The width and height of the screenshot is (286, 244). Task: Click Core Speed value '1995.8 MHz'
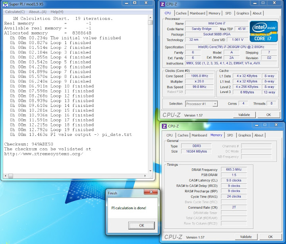(199, 76)
